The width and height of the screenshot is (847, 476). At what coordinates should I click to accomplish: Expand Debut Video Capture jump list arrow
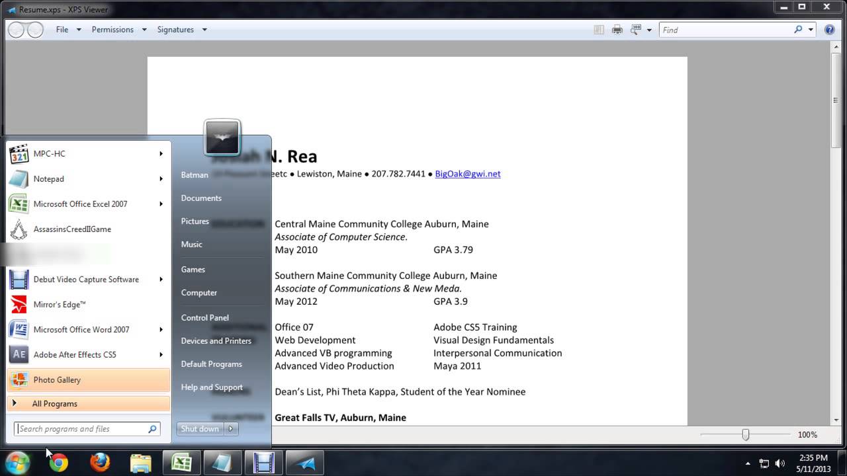click(161, 279)
